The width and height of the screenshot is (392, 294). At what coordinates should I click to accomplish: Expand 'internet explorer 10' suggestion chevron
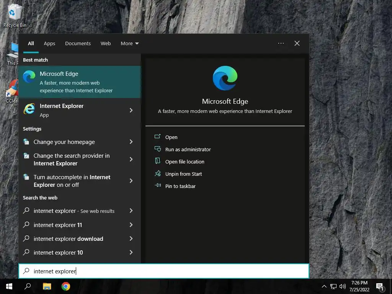click(x=131, y=252)
